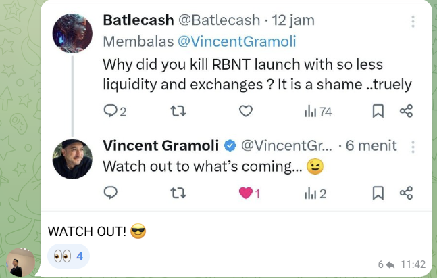The height and width of the screenshot is (278, 437).
Task: View analytics showing 74 views
Action: point(318,112)
